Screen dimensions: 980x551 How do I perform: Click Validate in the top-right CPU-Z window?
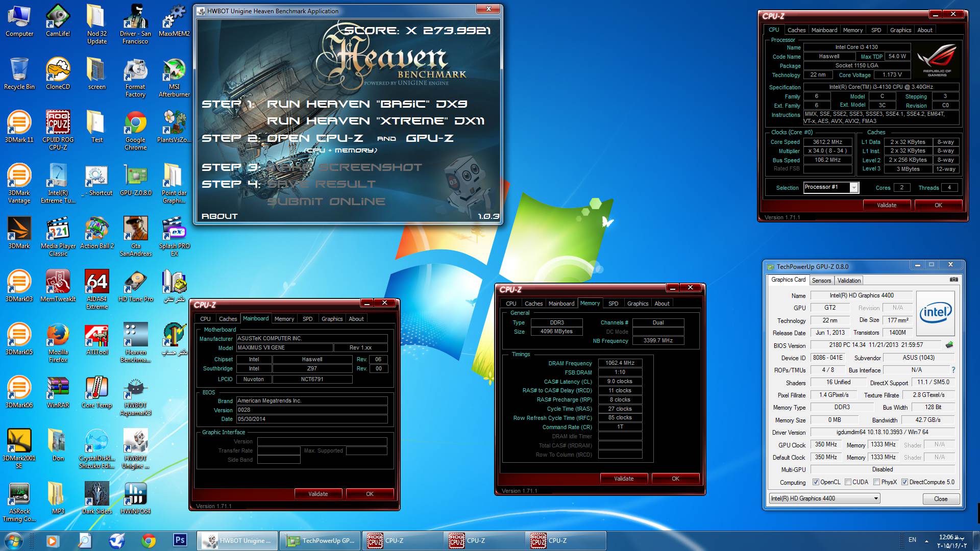point(887,205)
